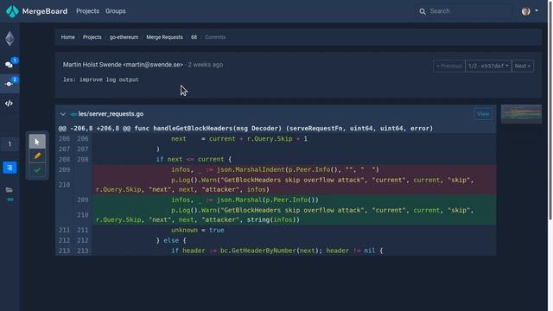The image size is (553, 311).
Task: Collapse the les/server_requests.go file diff
Action: pos(63,114)
